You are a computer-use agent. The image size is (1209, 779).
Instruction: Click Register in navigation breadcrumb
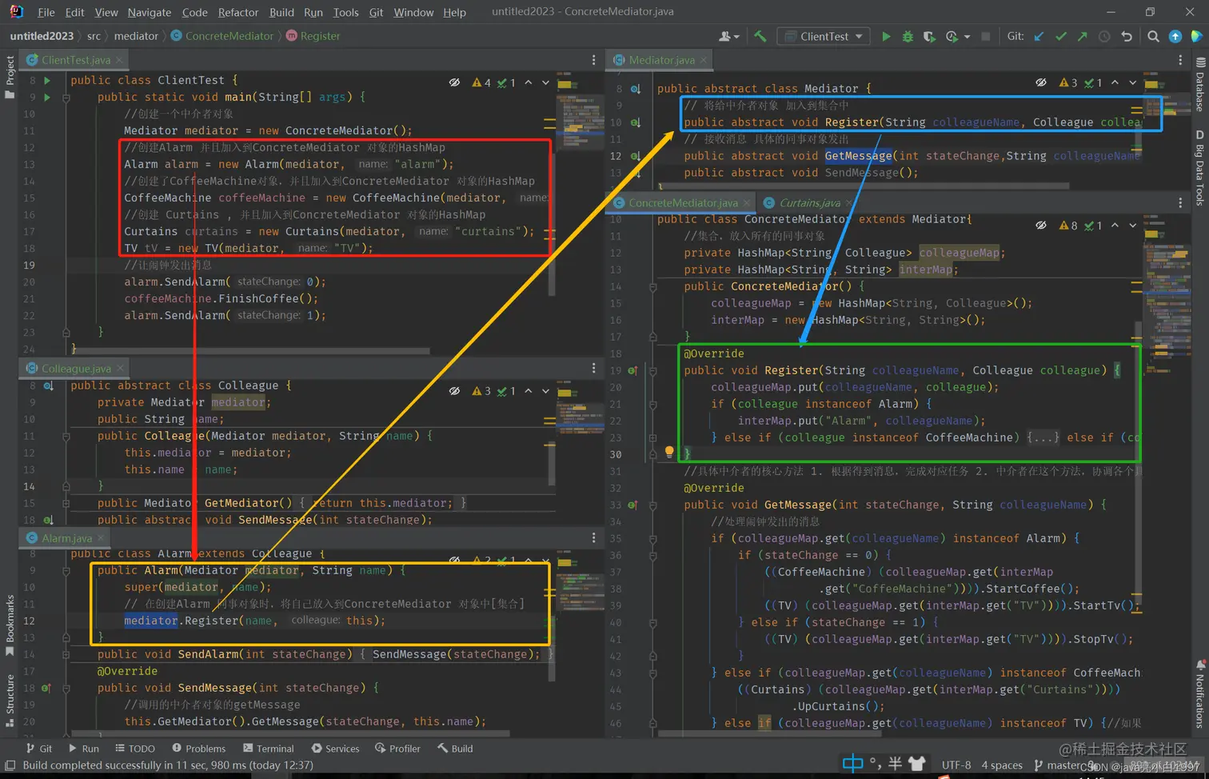point(313,36)
